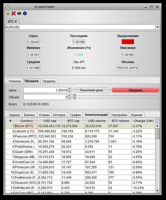Viewport: 166px width, 200px height.
Task: Sort by the USD volume column header
Action: coord(97,121)
